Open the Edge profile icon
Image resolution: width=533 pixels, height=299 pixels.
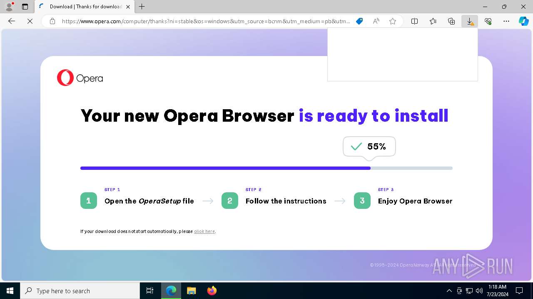pyautogui.click(x=9, y=7)
